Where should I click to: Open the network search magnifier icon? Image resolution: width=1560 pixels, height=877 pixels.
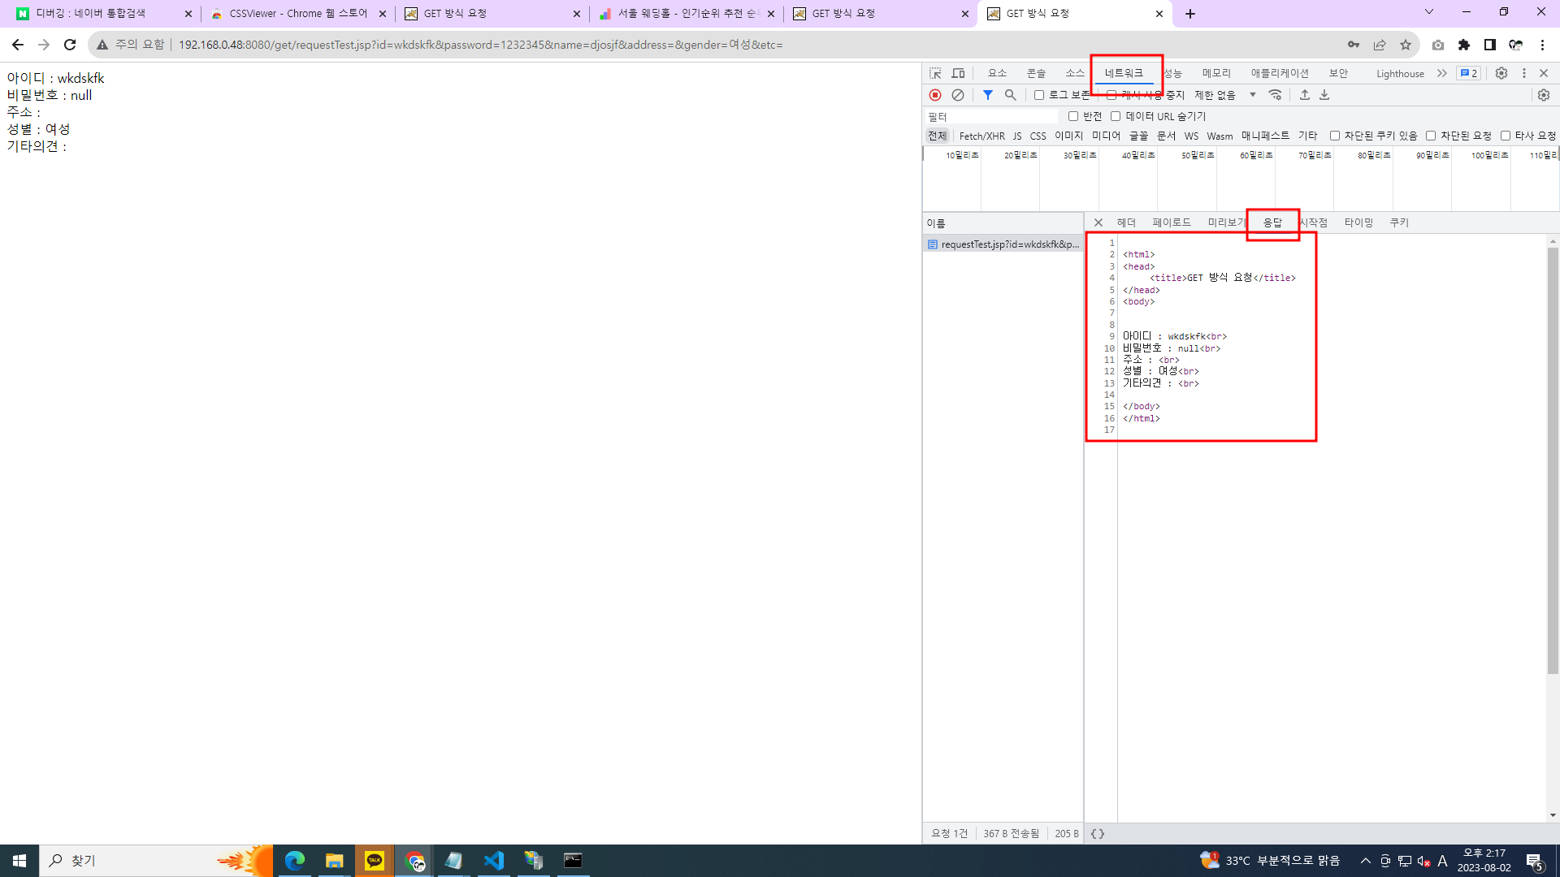pos(1010,95)
